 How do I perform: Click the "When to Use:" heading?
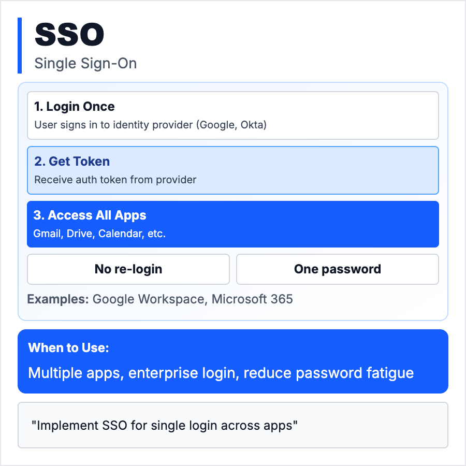(x=68, y=348)
